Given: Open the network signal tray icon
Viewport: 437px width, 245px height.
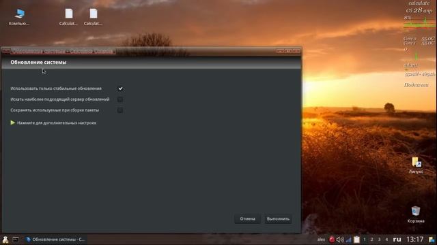Looking at the screenshot, I should click(348, 240).
